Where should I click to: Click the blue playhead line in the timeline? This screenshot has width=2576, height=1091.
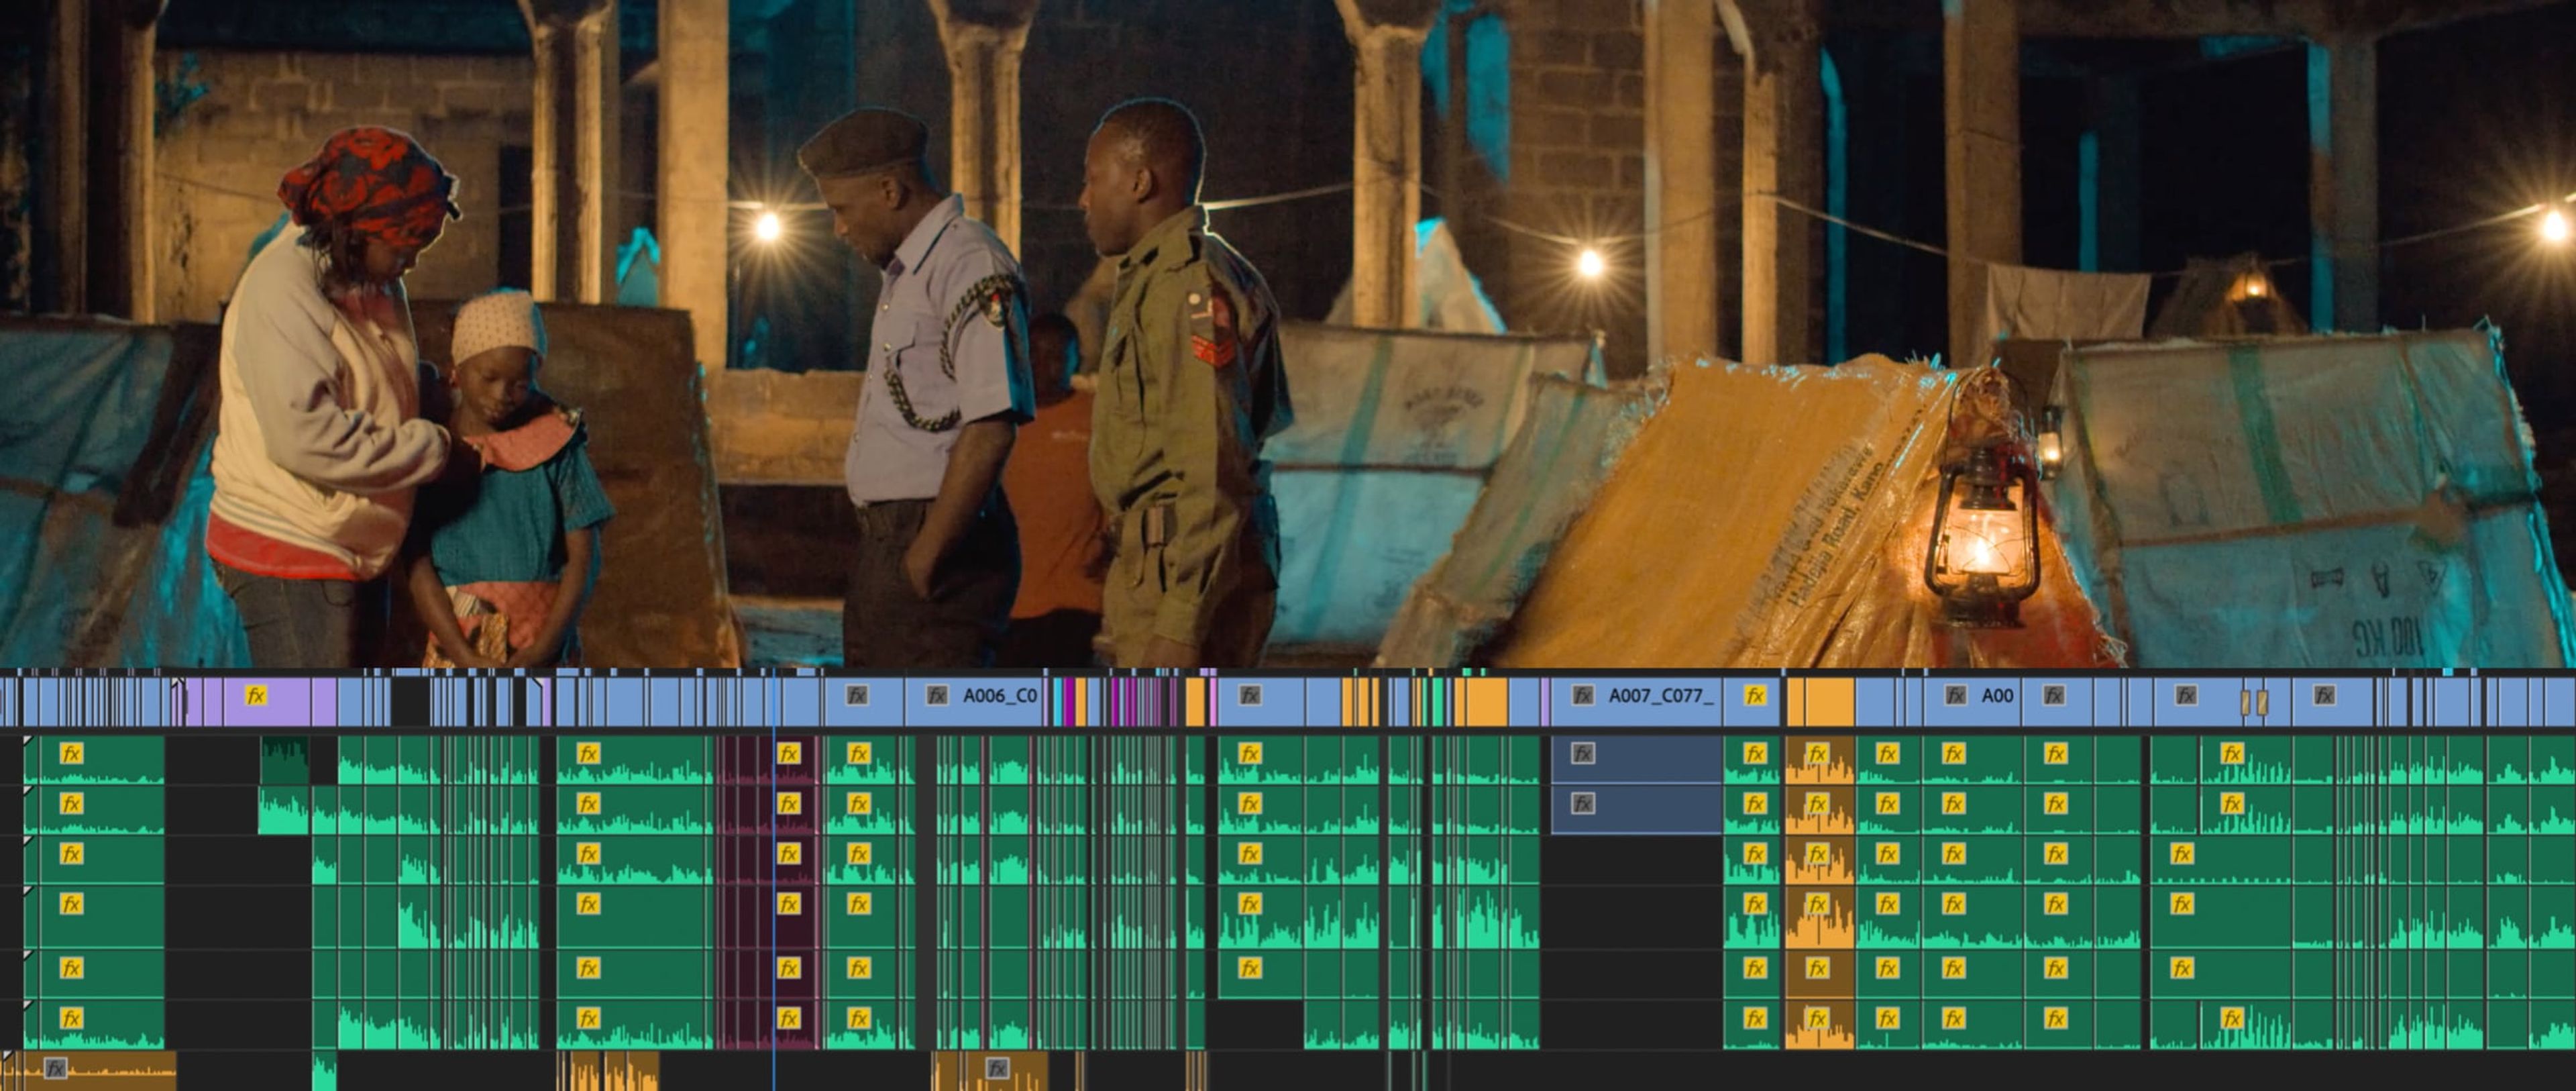(774, 880)
